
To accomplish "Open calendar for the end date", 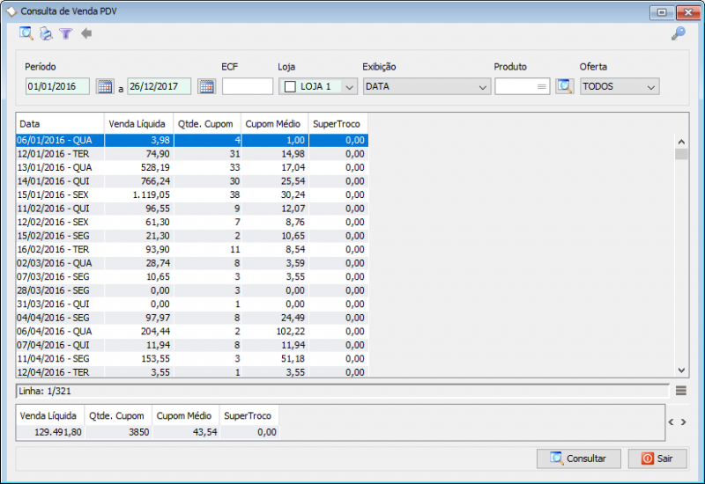I will (207, 86).
